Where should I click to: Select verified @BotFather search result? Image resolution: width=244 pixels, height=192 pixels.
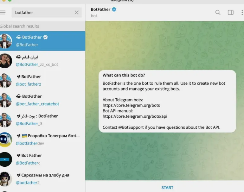(x=42, y=41)
